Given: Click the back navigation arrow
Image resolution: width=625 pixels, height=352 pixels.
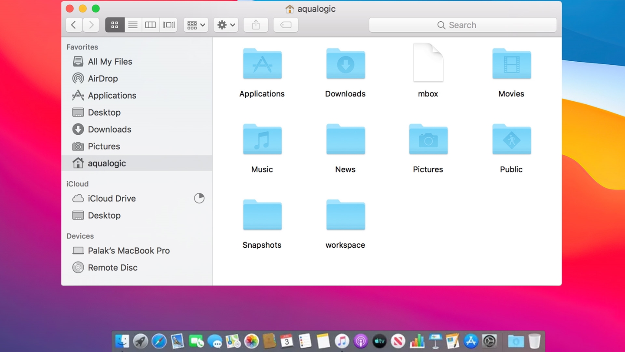Looking at the screenshot, I should pyautogui.click(x=74, y=25).
